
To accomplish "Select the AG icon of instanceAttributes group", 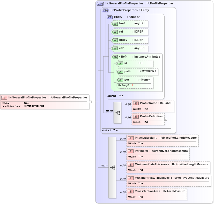I will pyautogui.click(x=115, y=57).
